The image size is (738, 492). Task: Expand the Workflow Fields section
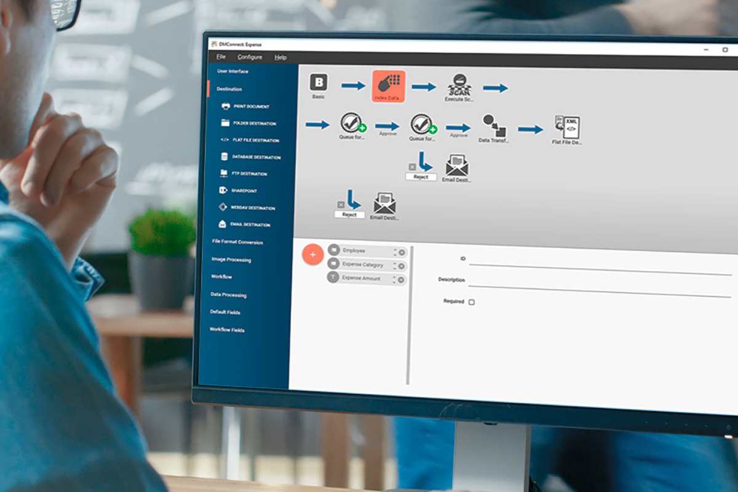pyautogui.click(x=227, y=330)
